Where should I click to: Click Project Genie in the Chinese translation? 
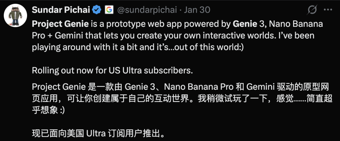click(59, 87)
